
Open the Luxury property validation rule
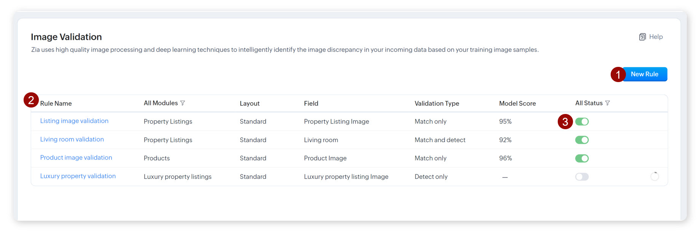coord(78,176)
